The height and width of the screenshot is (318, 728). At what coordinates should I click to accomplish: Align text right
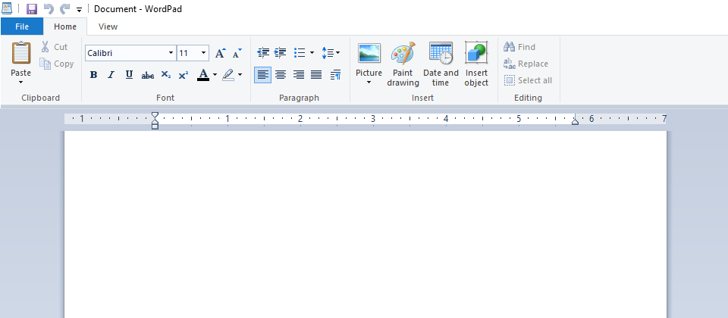click(299, 75)
